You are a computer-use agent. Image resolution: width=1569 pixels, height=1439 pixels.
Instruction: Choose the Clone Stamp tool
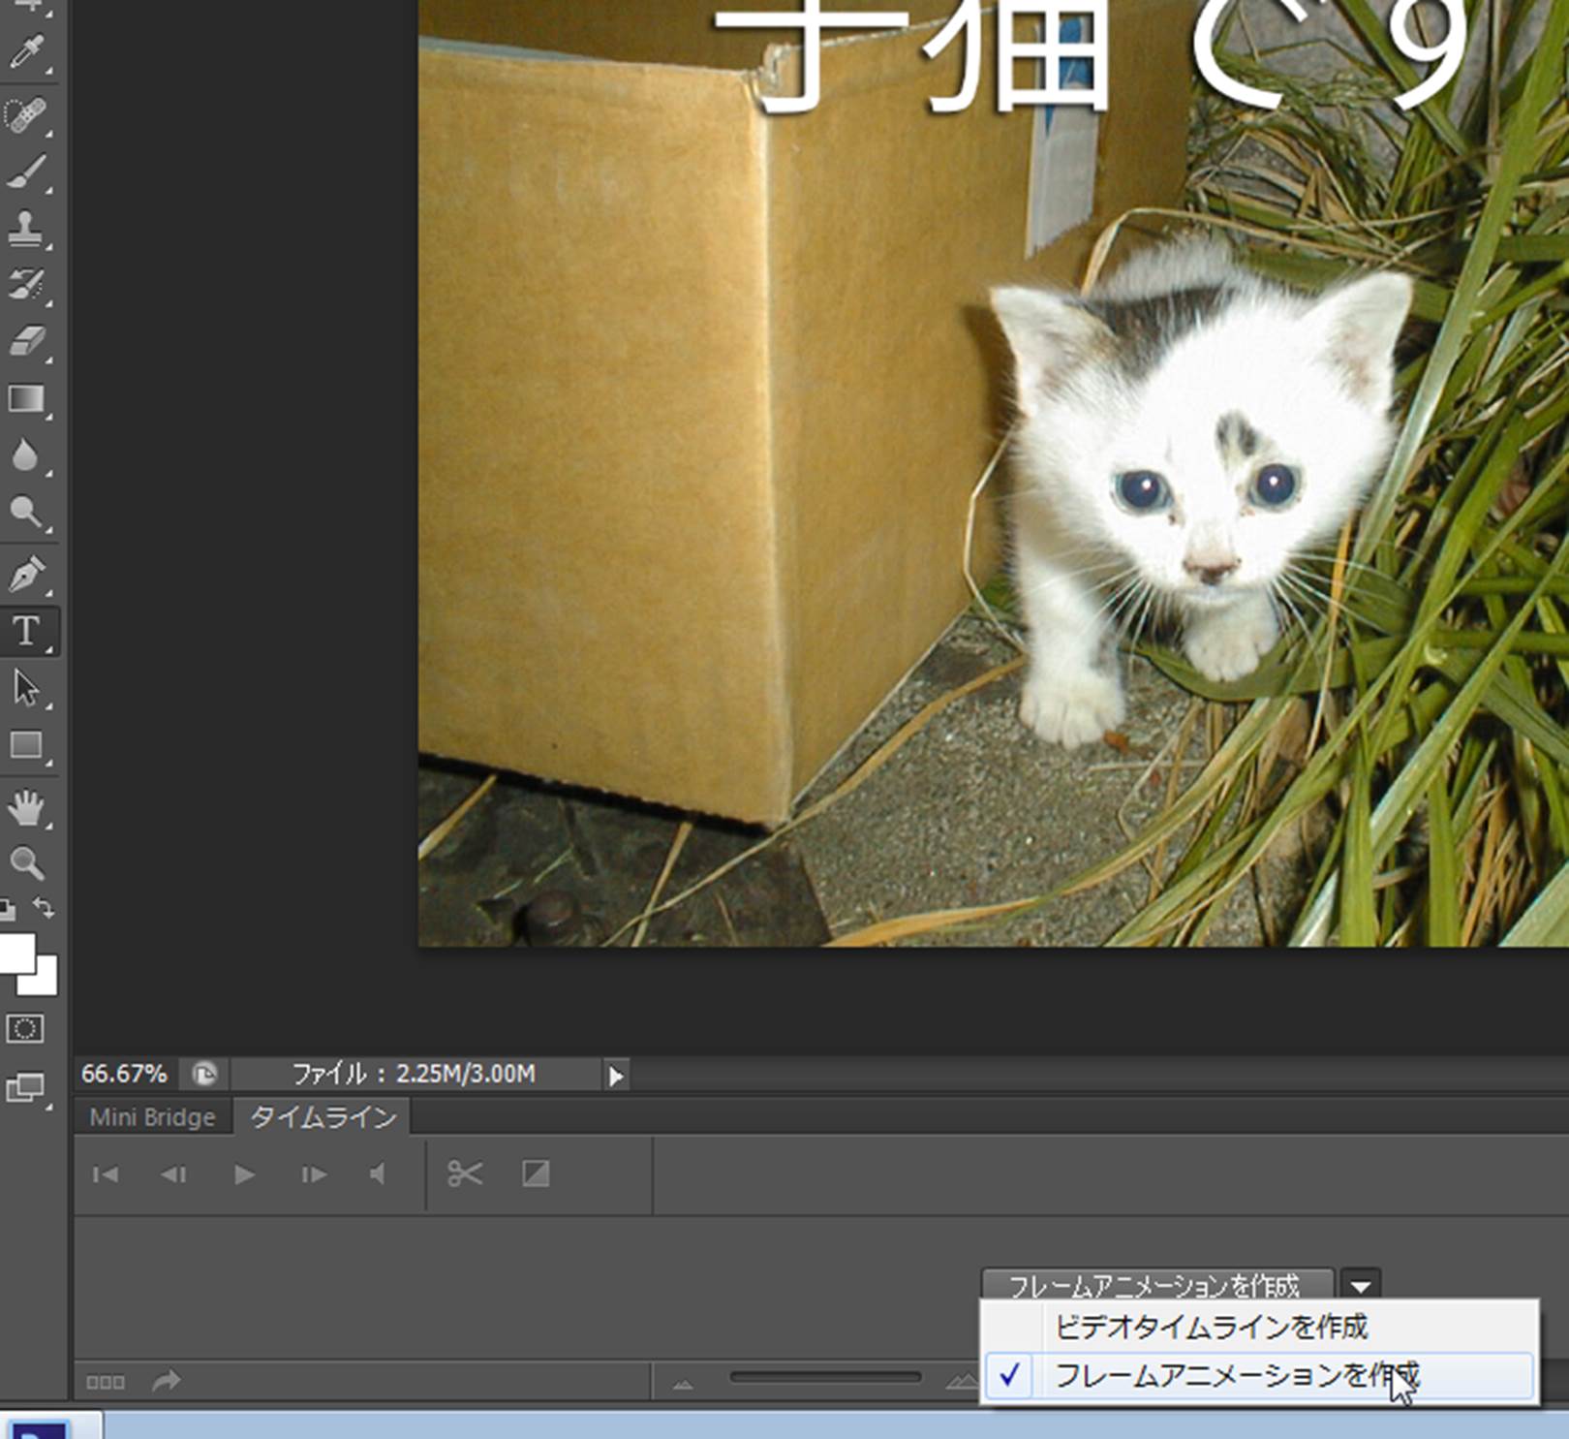coord(26,229)
